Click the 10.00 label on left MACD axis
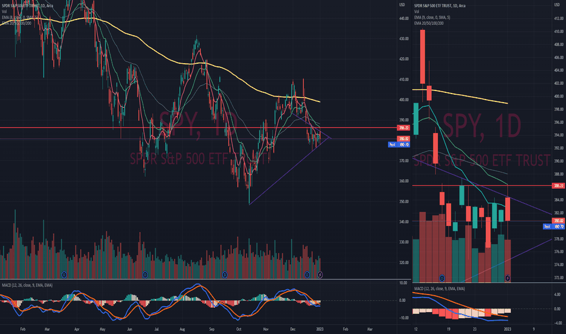 click(404, 283)
